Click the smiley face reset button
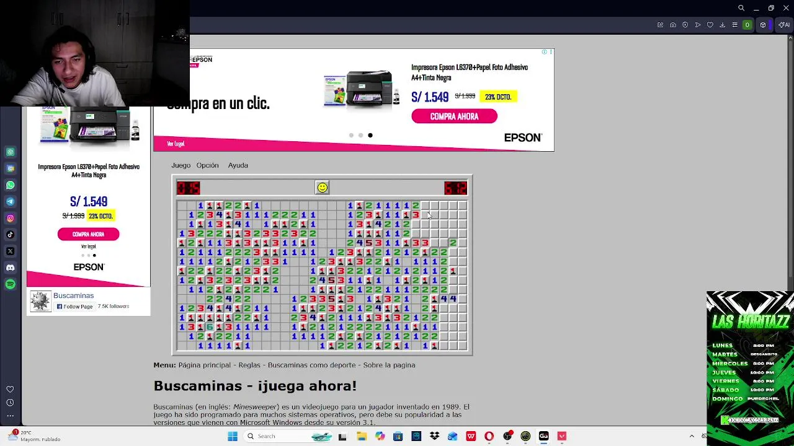The height and width of the screenshot is (446, 794). click(322, 188)
